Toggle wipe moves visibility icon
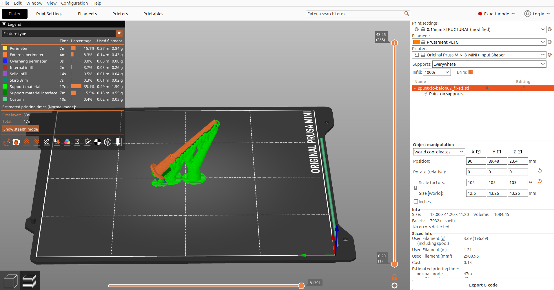 coord(17,142)
